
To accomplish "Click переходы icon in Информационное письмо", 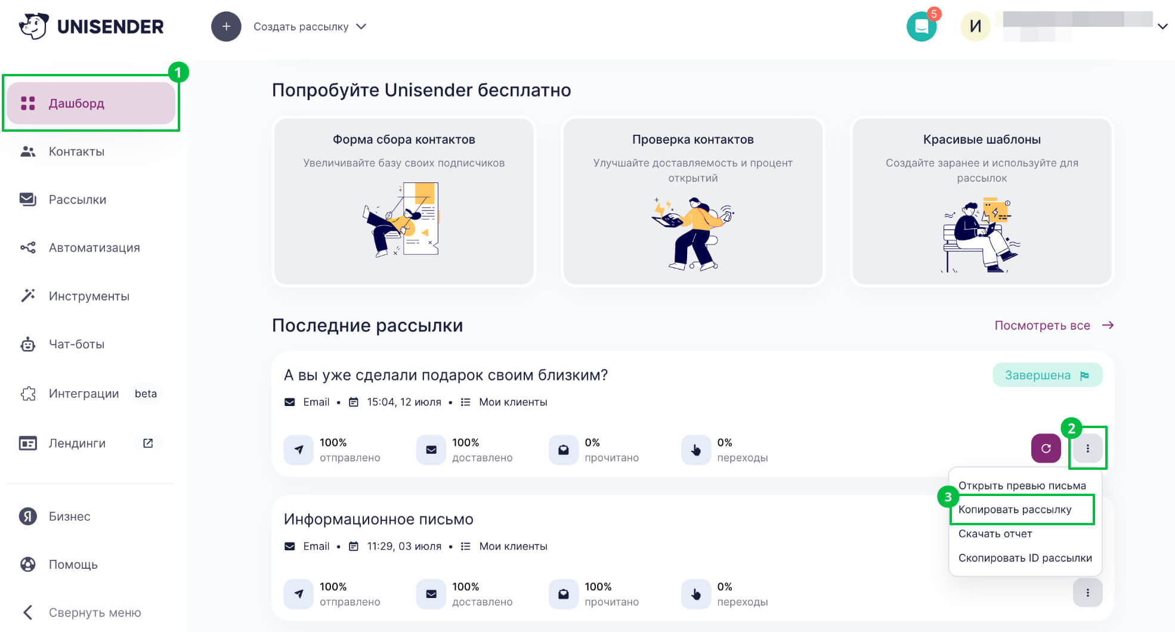I will click(696, 594).
